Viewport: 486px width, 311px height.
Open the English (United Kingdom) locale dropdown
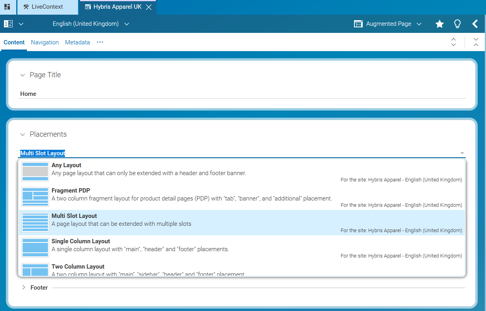[126, 24]
